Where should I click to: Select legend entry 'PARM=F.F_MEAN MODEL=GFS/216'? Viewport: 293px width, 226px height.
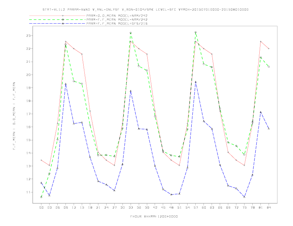click(117, 24)
